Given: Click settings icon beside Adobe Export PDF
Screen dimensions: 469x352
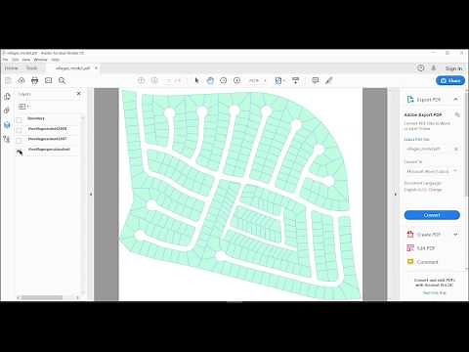Looking at the screenshot, I should pyautogui.click(x=457, y=114).
